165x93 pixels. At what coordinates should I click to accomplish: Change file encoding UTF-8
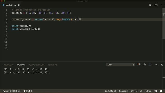click(x=134, y=91)
